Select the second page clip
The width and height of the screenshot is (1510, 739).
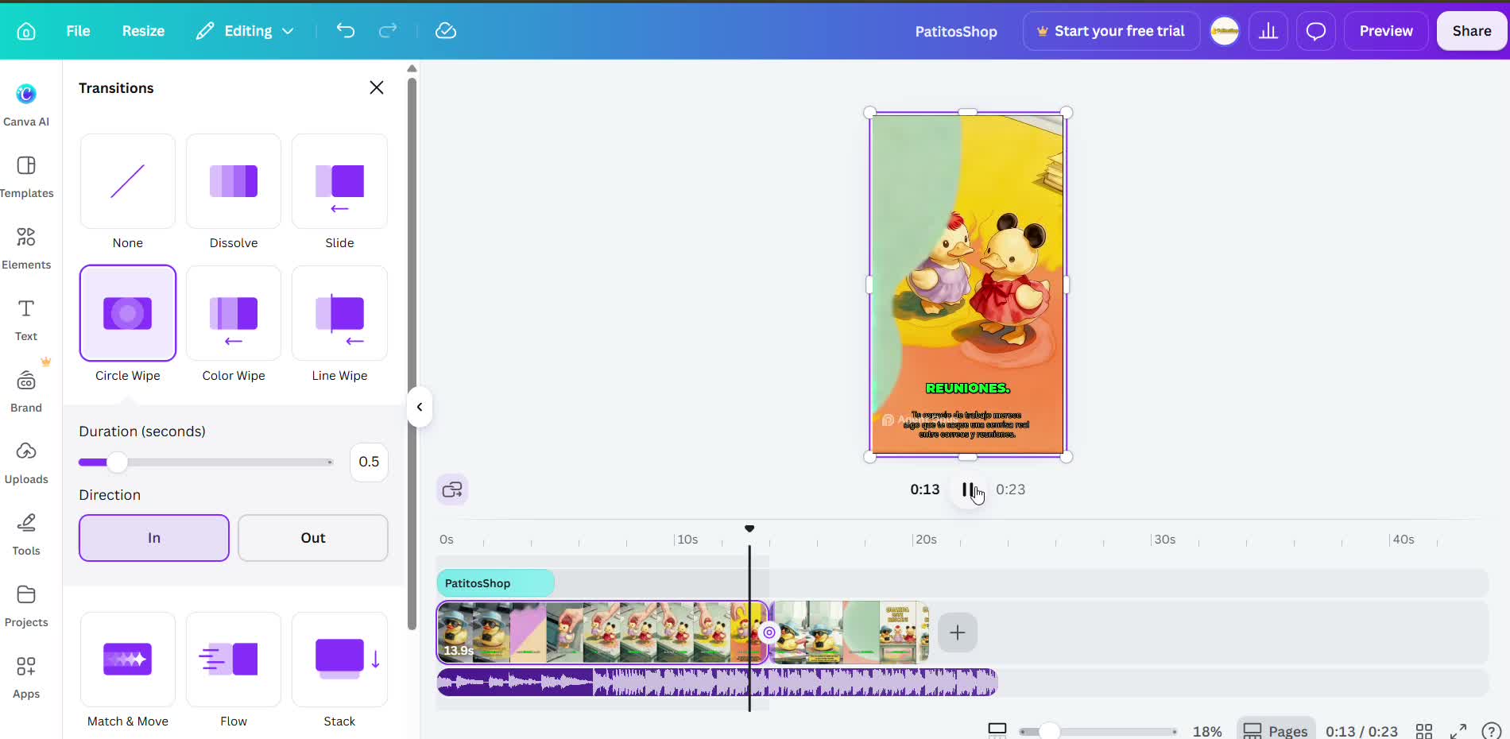850,633
